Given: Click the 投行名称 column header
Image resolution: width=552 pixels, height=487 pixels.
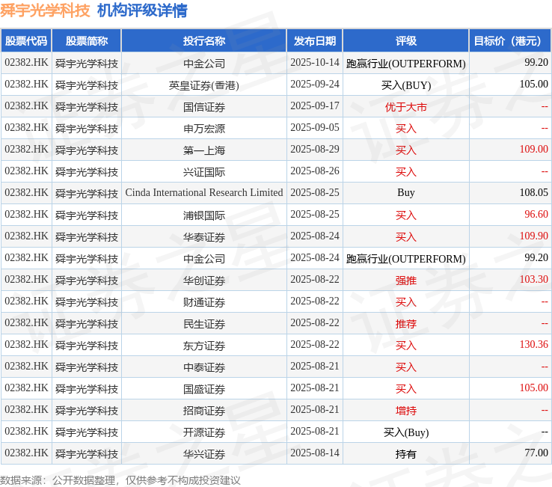Looking at the screenshot, I should coord(204,41).
